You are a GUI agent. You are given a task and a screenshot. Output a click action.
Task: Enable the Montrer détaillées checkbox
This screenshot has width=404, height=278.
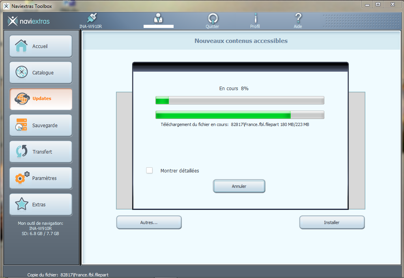[150, 171]
